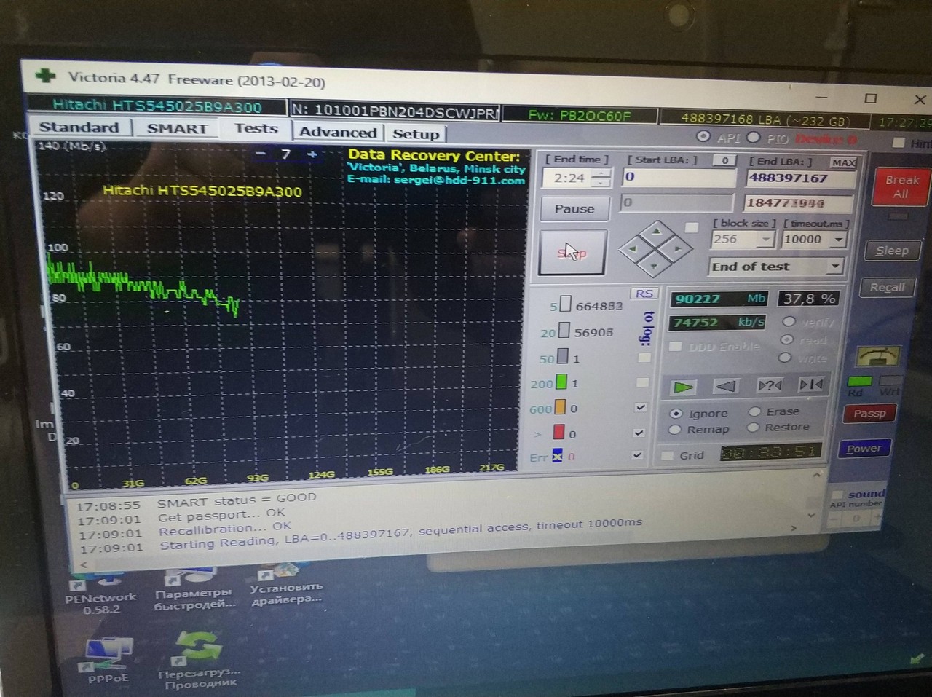Click the red Break All button
Viewport: 932px width, 697px height.
(901, 187)
